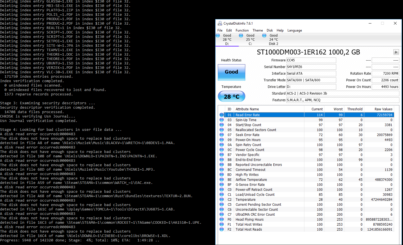This screenshot has height=245, width=403.
Task: Click the status orb beside Spin-Up Time
Action: click(222, 120)
